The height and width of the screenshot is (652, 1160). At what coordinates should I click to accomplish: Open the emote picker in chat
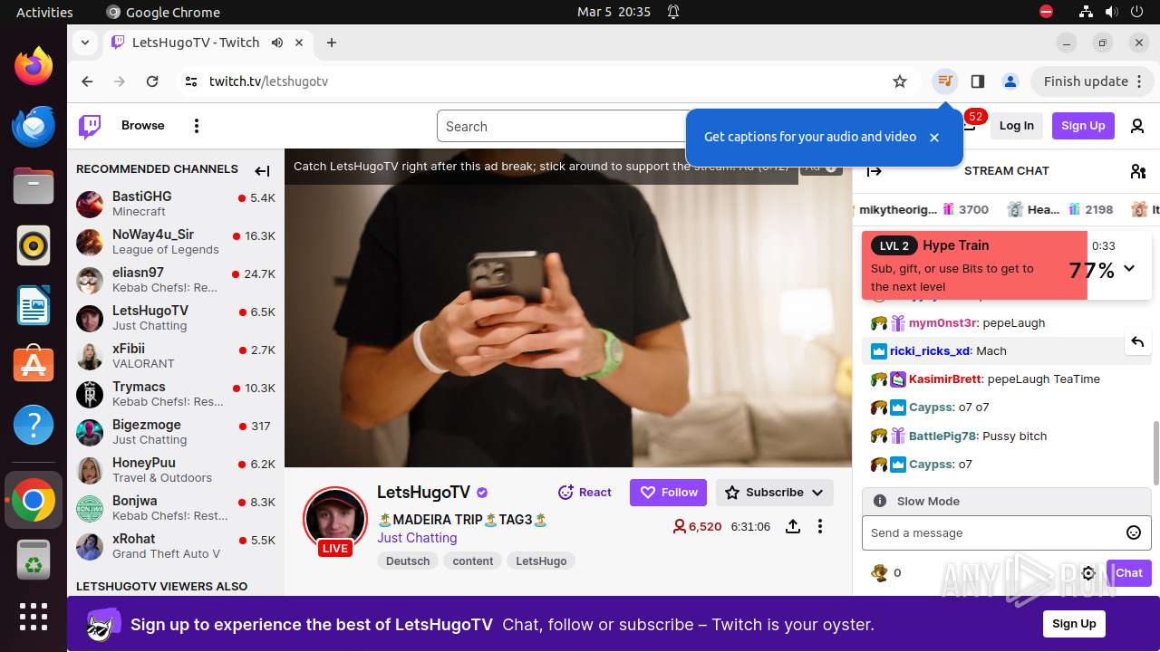[x=1133, y=532]
